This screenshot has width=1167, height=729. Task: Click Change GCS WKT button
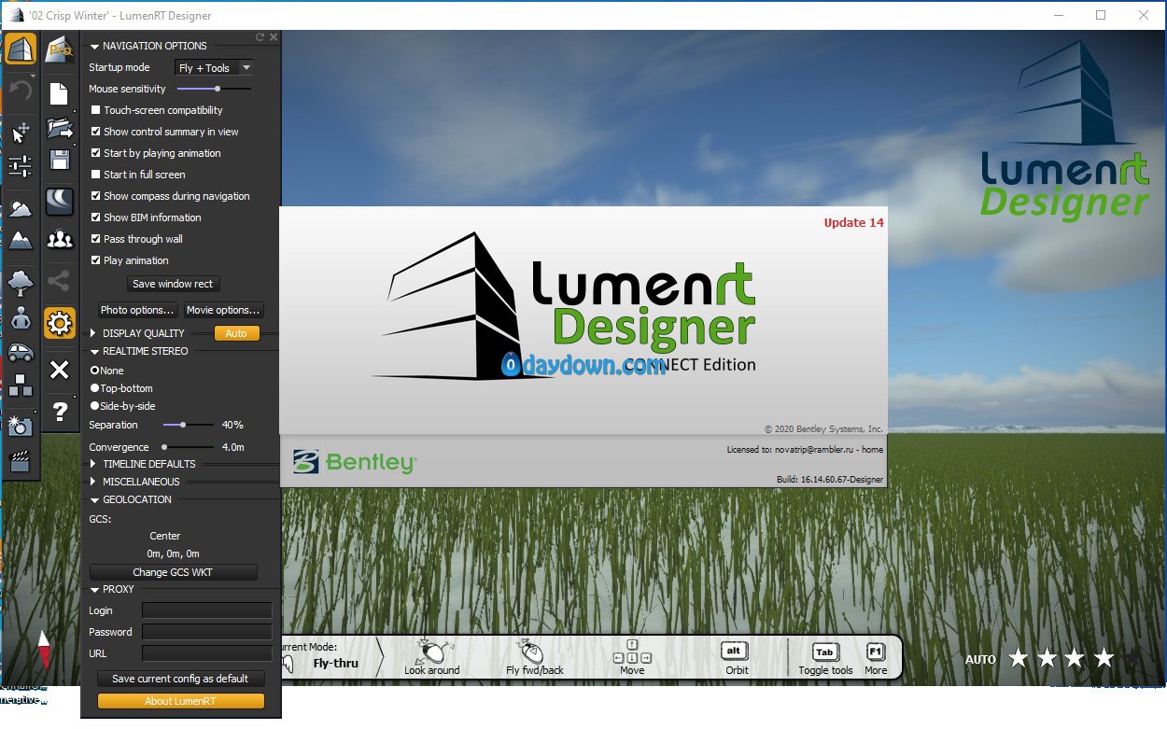pos(173,572)
